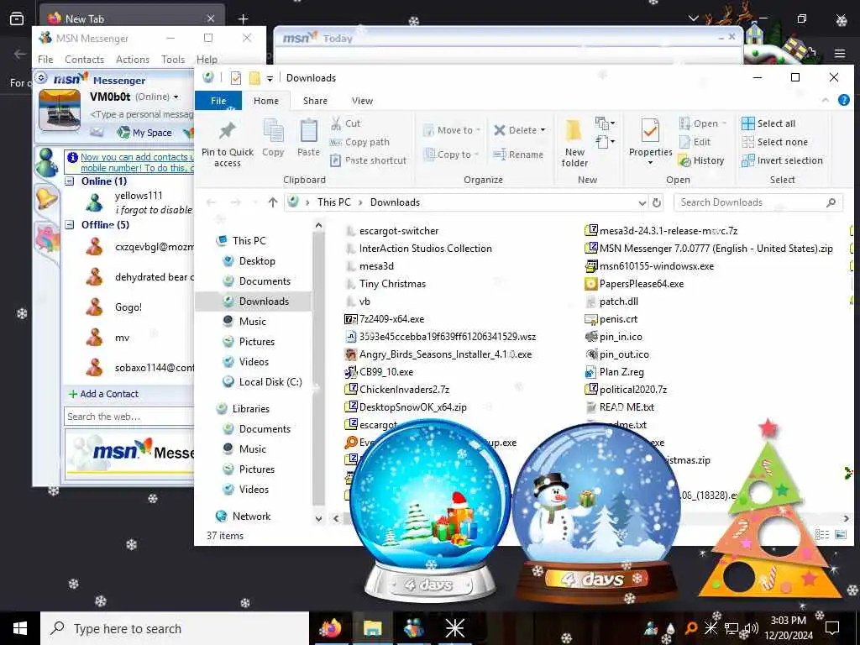860x645 pixels.
Task: Click Pin to Quick access icon
Action: pos(227,131)
